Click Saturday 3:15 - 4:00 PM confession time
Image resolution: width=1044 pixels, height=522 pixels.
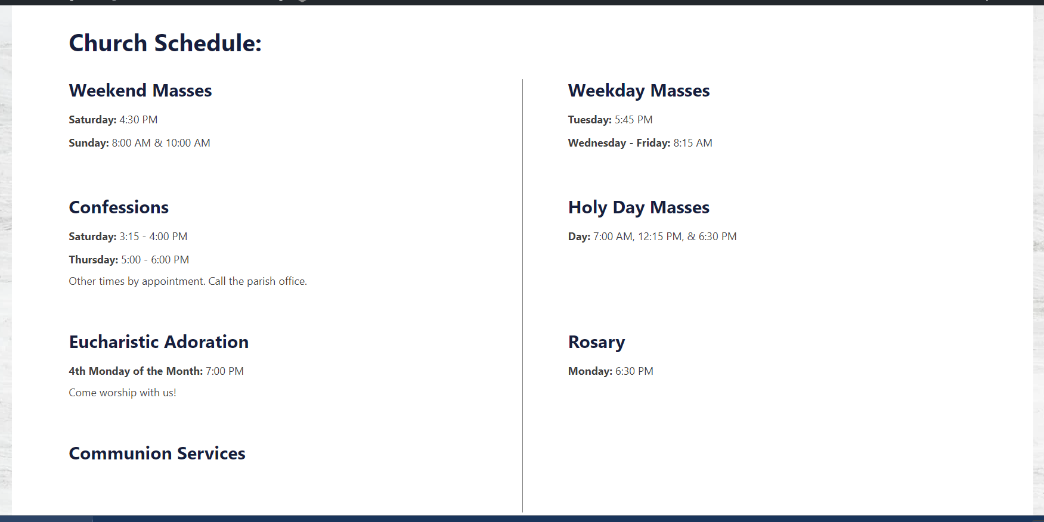(x=128, y=237)
